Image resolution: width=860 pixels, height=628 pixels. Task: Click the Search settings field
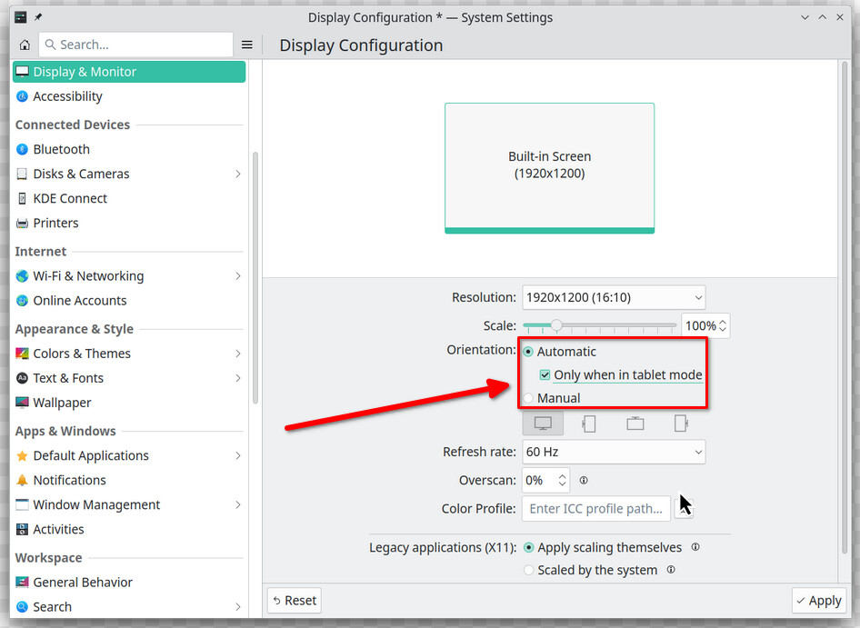pos(136,45)
